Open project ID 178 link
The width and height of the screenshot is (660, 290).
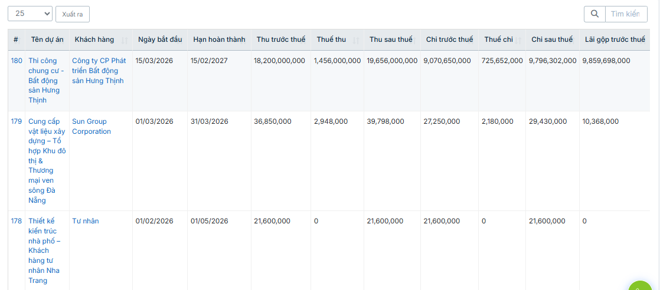(17, 221)
